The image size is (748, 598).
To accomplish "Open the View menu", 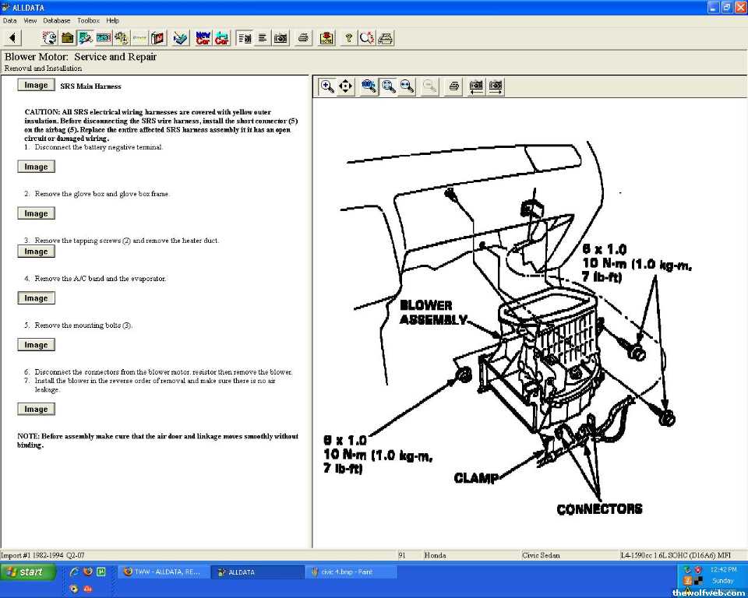I will point(30,20).
